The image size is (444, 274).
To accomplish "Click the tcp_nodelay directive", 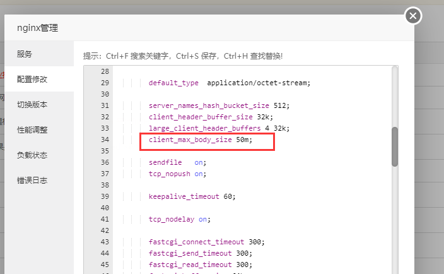I will coord(172,219).
